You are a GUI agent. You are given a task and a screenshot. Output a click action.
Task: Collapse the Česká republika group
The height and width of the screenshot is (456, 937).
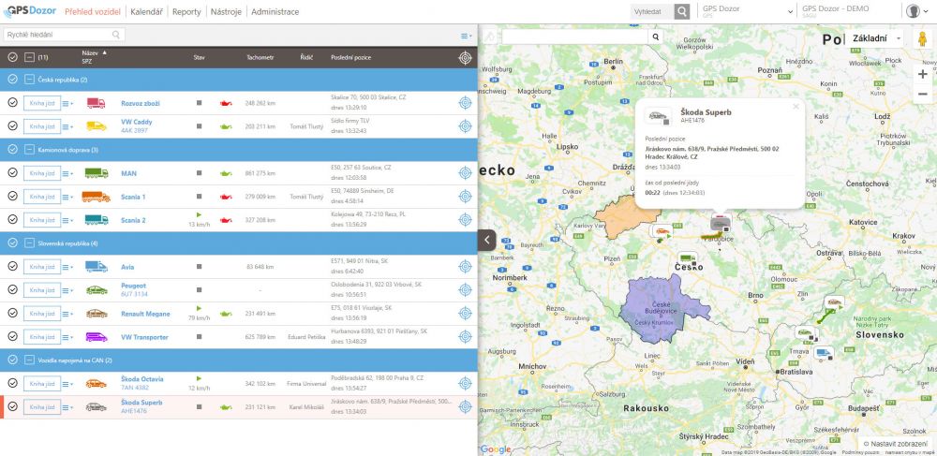tap(12, 80)
